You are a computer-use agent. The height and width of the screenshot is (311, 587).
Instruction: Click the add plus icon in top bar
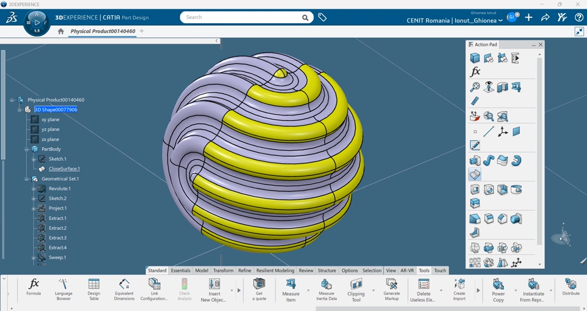click(528, 17)
